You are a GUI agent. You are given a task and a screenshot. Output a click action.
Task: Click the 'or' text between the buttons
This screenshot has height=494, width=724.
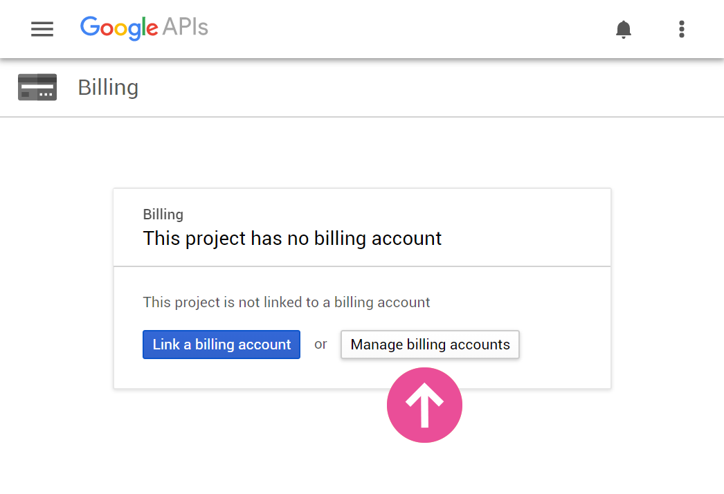tap(320, 345)
